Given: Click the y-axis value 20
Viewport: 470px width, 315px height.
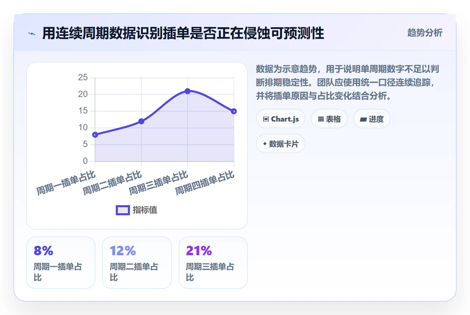Looking at the screenshot, I should click(83, 94).
